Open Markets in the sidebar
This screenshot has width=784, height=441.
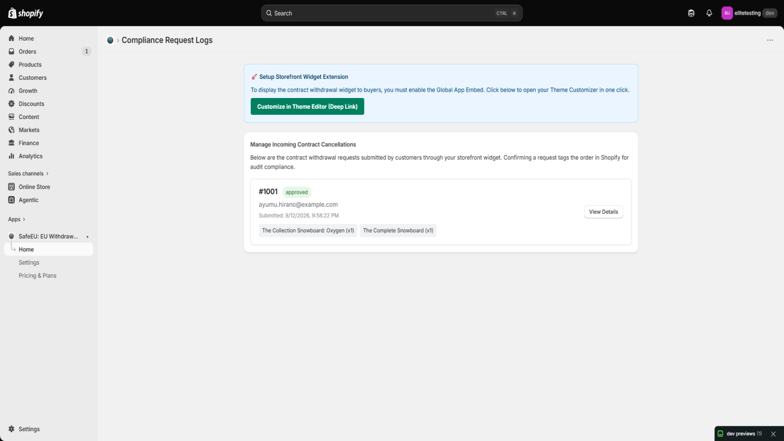[49, 130]
